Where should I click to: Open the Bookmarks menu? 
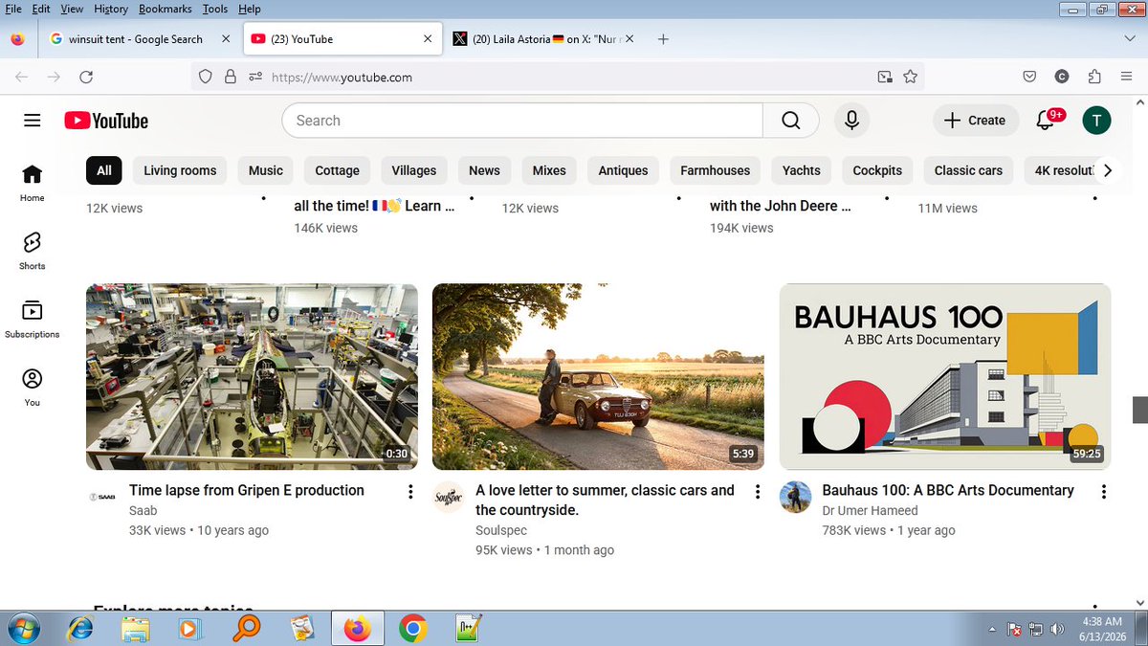166,9
